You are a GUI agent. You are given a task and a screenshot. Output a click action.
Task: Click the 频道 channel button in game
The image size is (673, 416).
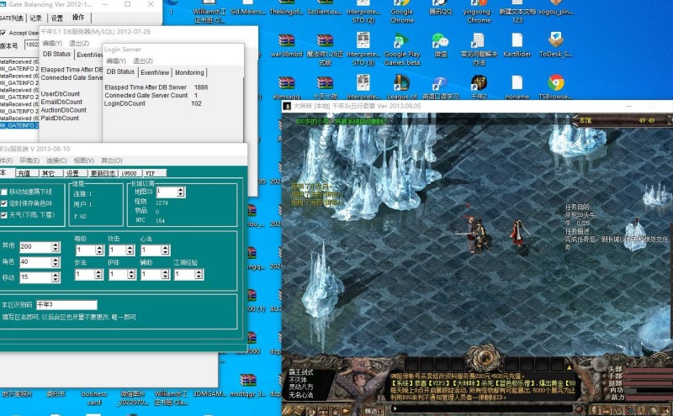[372, 410]
